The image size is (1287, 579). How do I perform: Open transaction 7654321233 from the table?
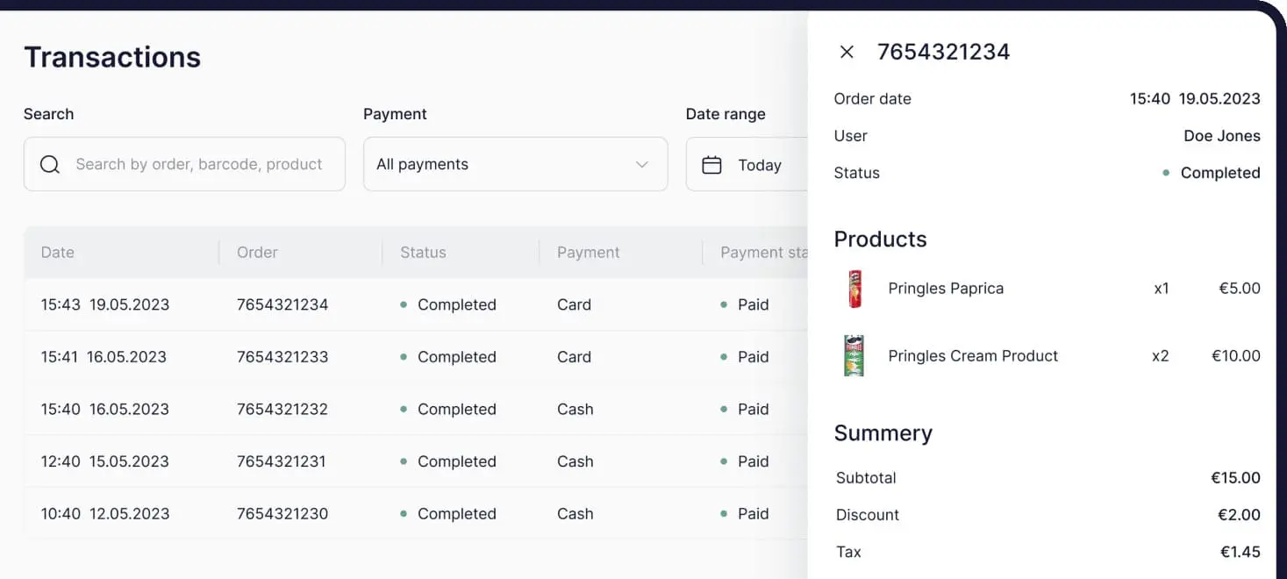(282, 357)
